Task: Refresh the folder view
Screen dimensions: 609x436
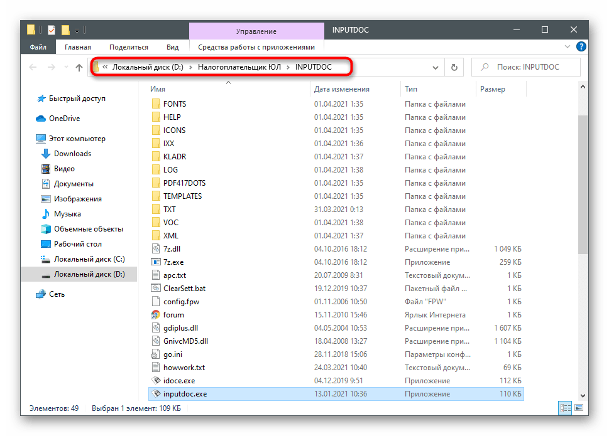Action: pyautogui.click(x=454, y=67)
